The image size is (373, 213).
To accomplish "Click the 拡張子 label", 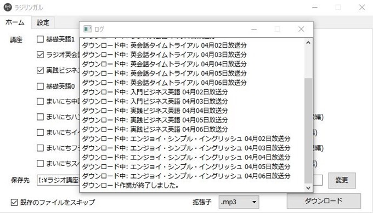I will (202, 202).
